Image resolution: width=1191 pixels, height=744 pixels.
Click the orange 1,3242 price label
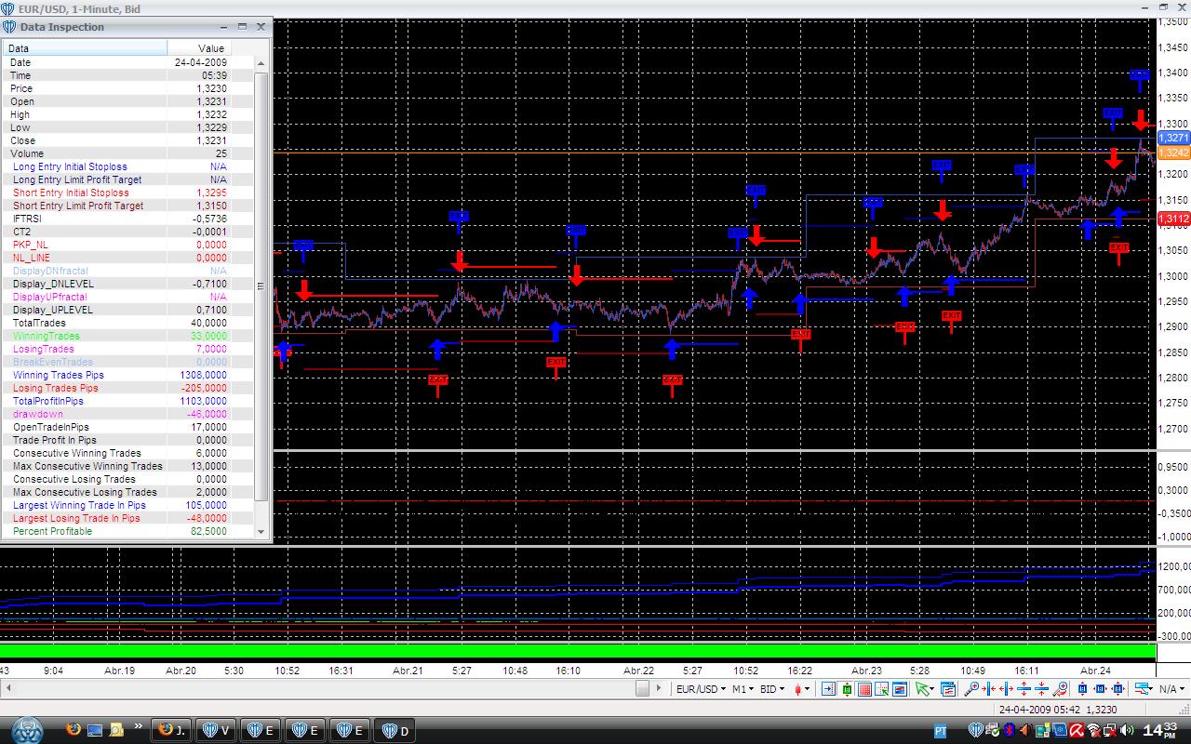click(1173, 153)
